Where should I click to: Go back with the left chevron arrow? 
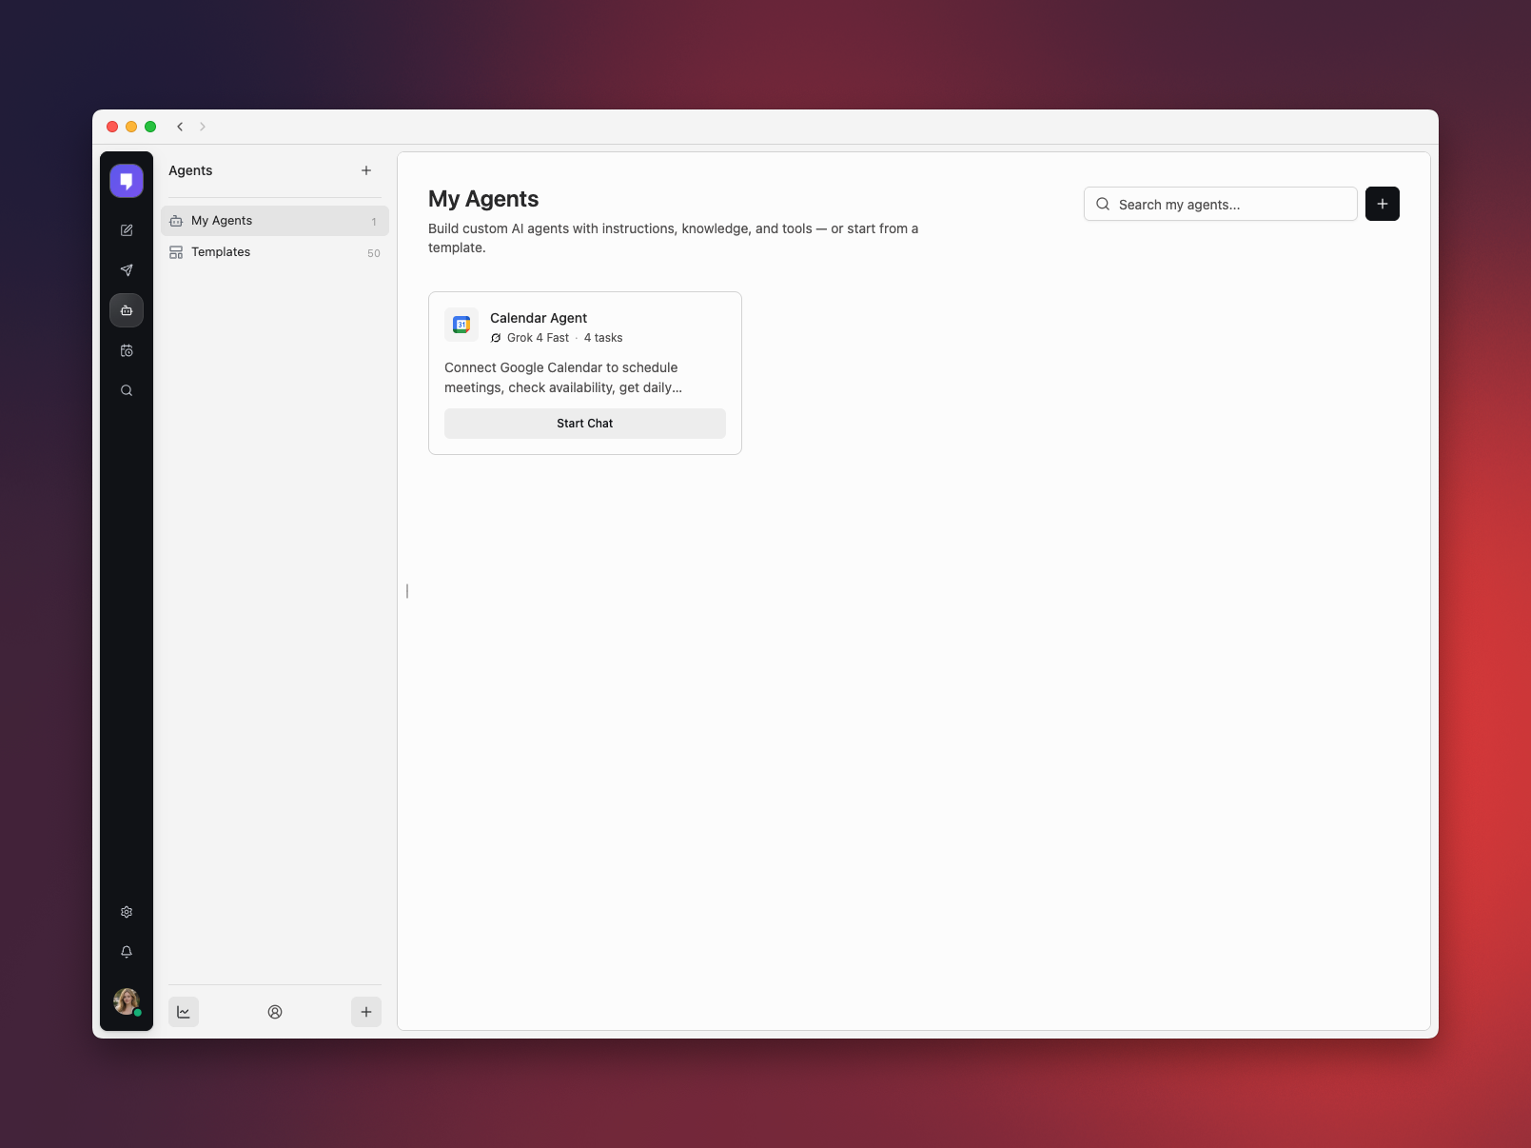pos(180,127)
